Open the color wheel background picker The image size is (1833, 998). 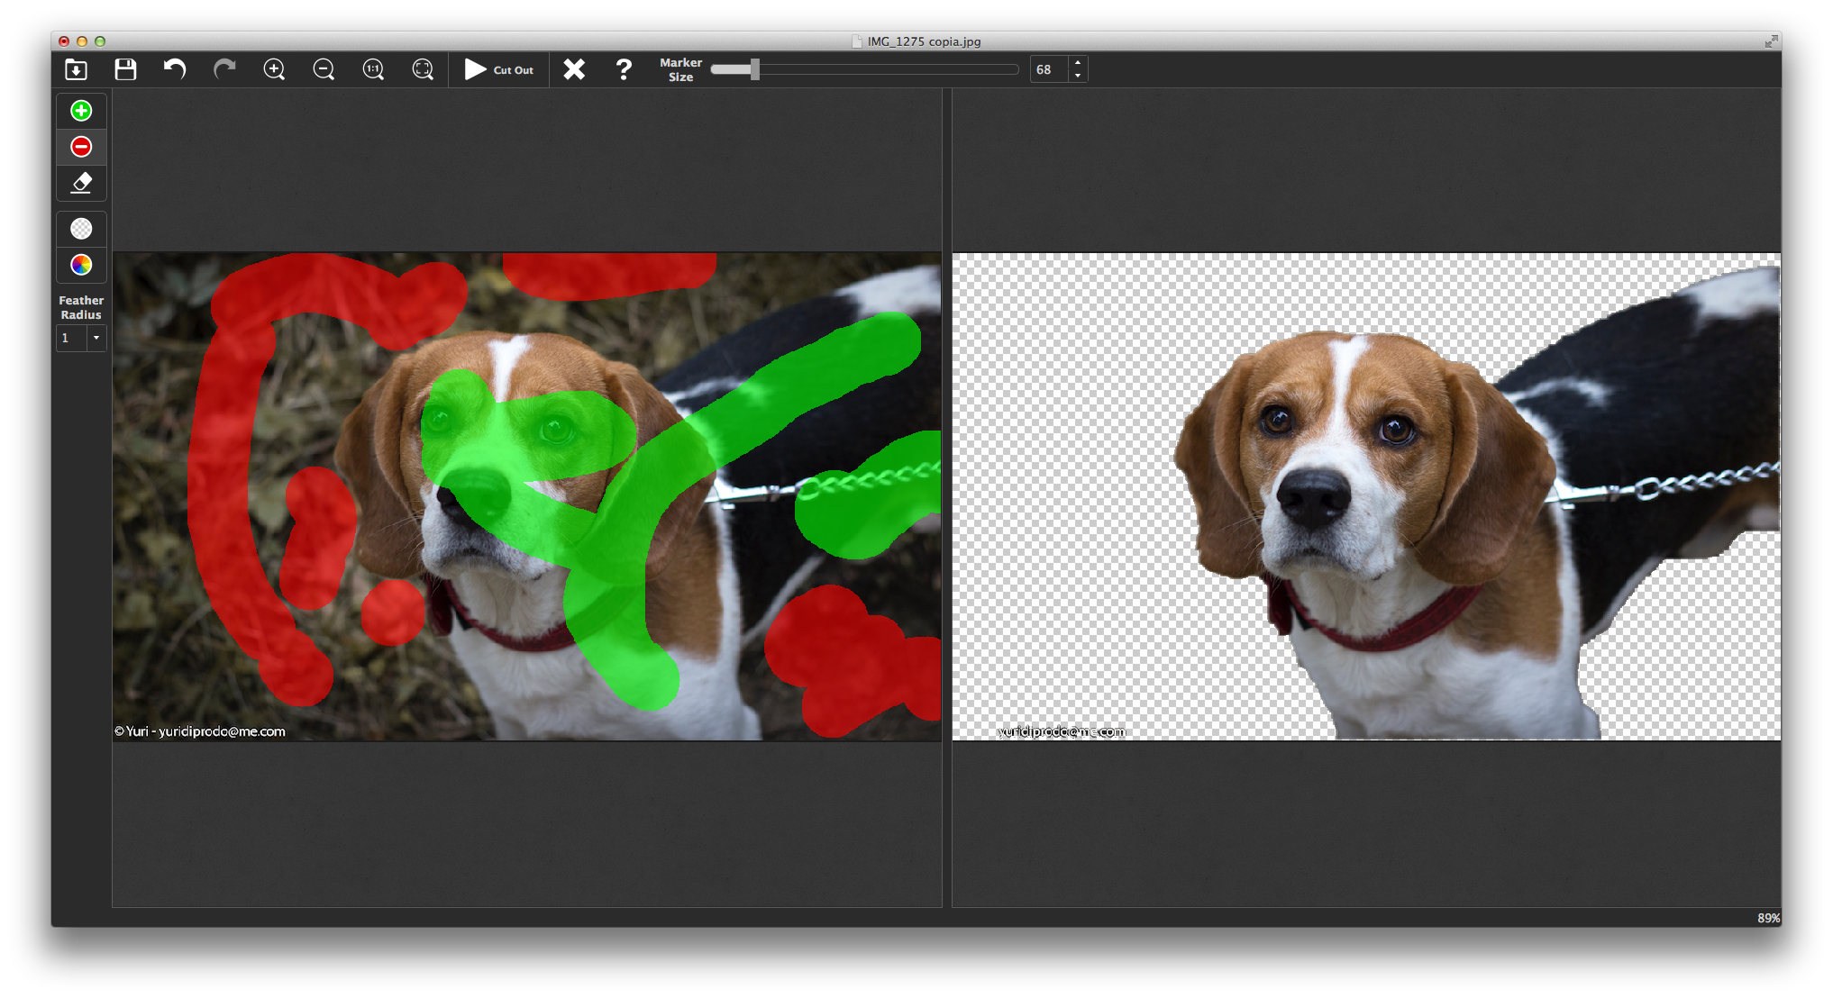pos(81,265)
